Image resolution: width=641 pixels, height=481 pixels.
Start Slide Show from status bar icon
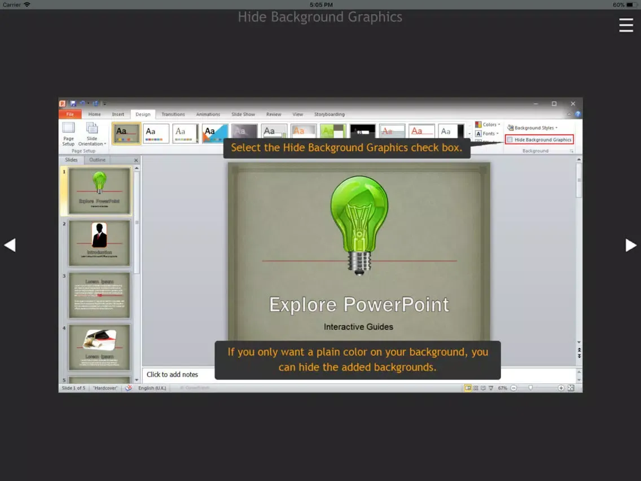pos(491,388)
